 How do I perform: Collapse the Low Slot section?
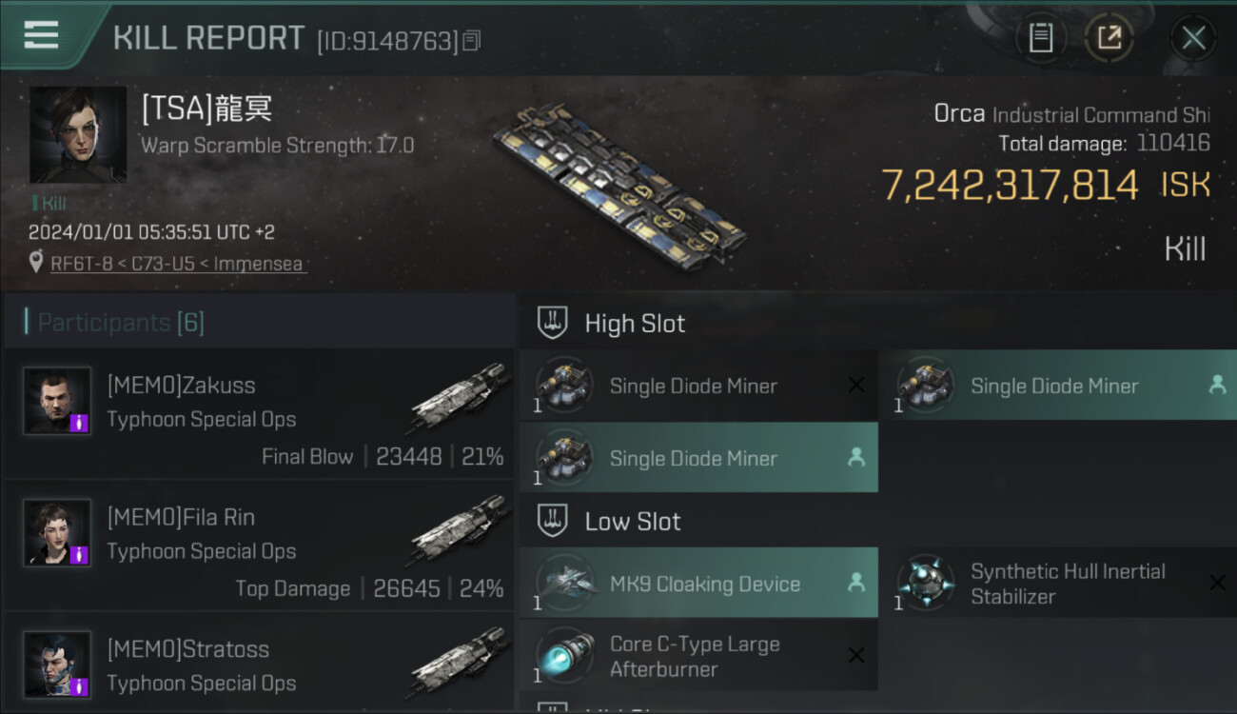tap(553, 522)
